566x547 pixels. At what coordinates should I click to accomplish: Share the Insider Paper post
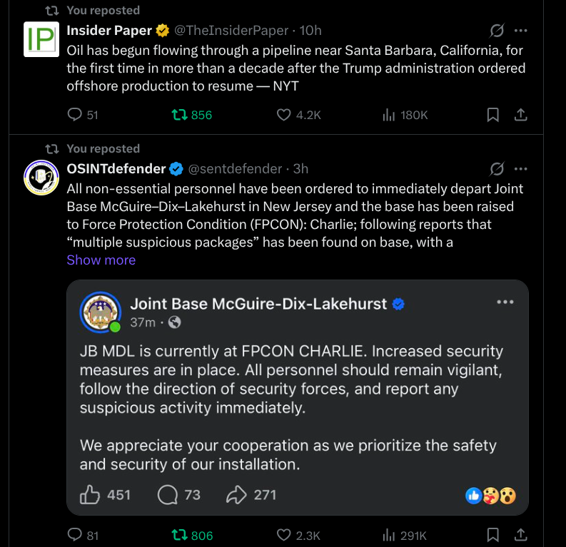521,115
